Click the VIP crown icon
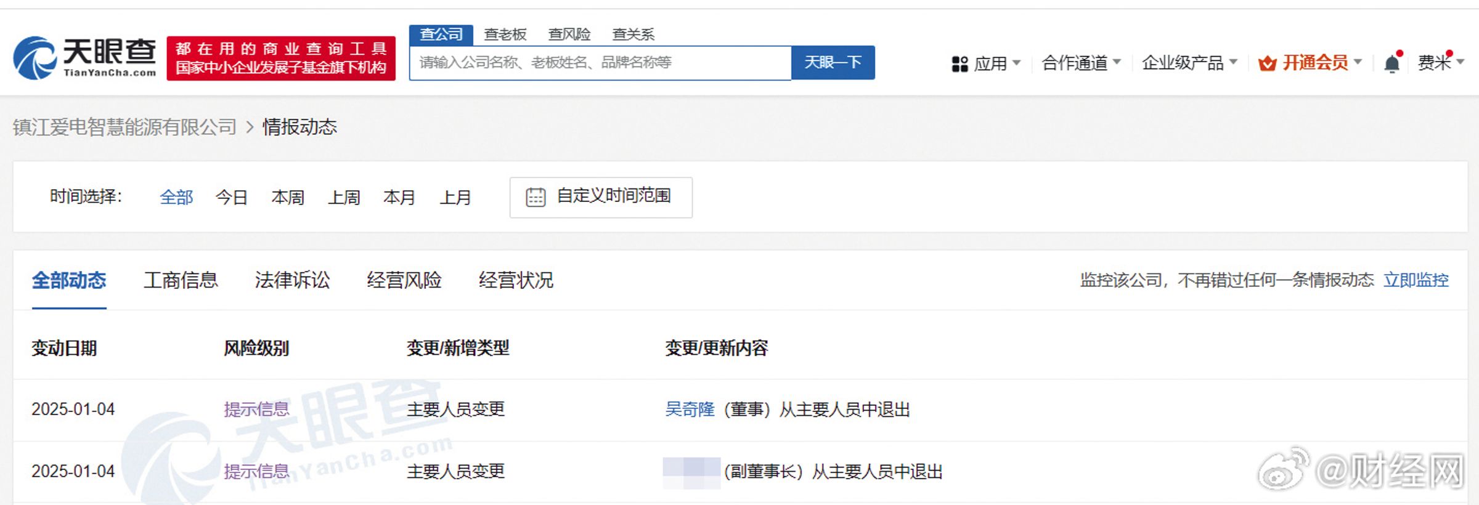 [x=1267, y=63]
